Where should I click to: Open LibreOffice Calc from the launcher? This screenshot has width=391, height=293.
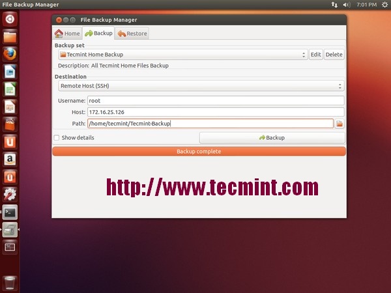click(10, 89)
